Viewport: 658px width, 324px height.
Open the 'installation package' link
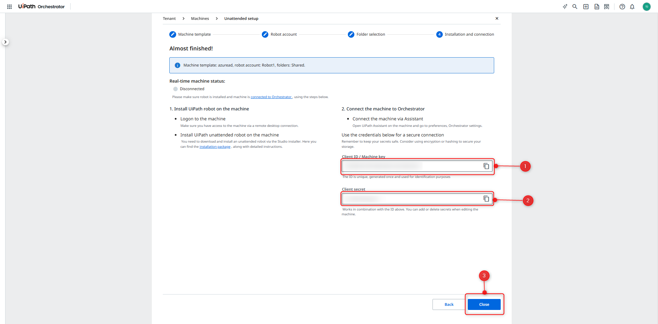[215, 147]
